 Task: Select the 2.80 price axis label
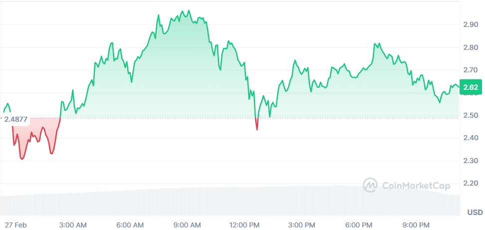[x=470, y=47]
